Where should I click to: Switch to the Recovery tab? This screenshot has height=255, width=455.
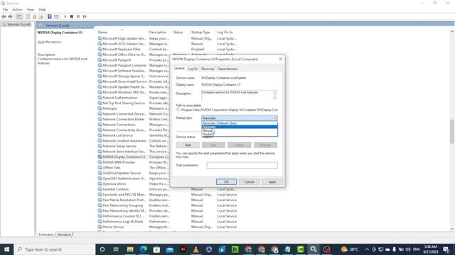[x=208, y=69]
